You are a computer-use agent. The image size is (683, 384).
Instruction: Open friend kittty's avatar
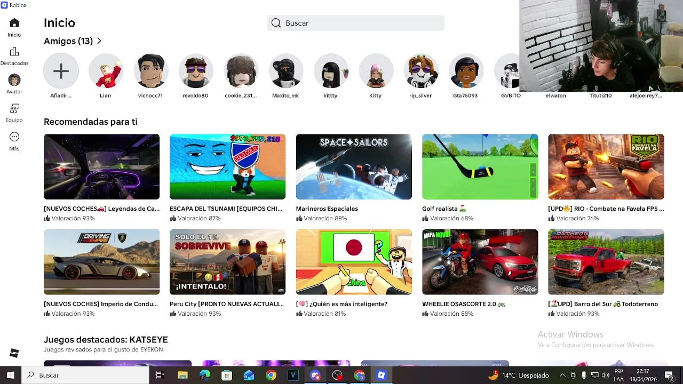coord(330,71)
